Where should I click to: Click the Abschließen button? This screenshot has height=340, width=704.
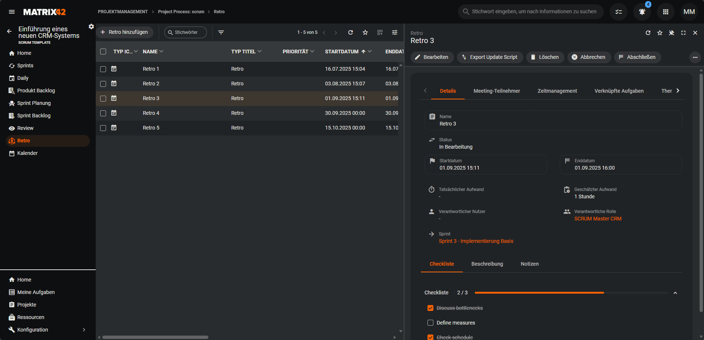637,57
